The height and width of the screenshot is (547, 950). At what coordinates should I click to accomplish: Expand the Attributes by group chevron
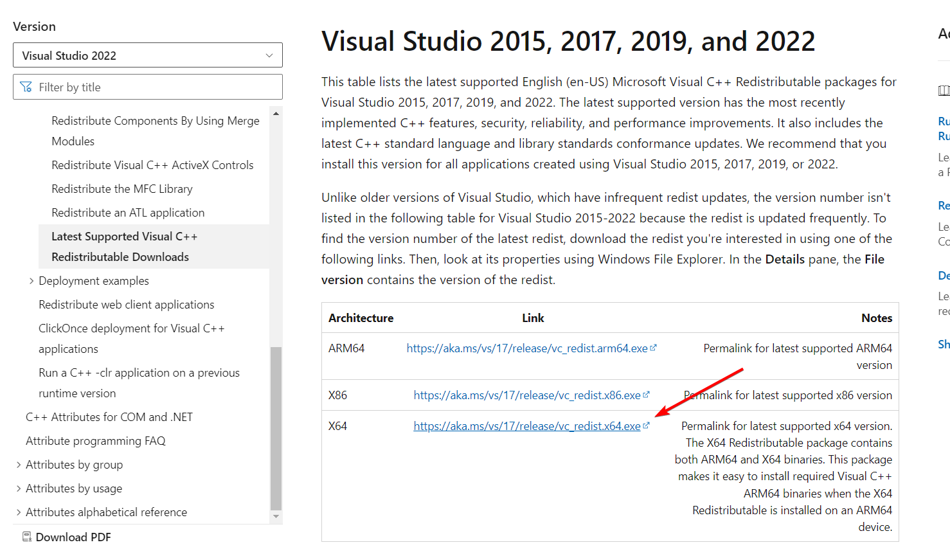click(x=18, y=465)
